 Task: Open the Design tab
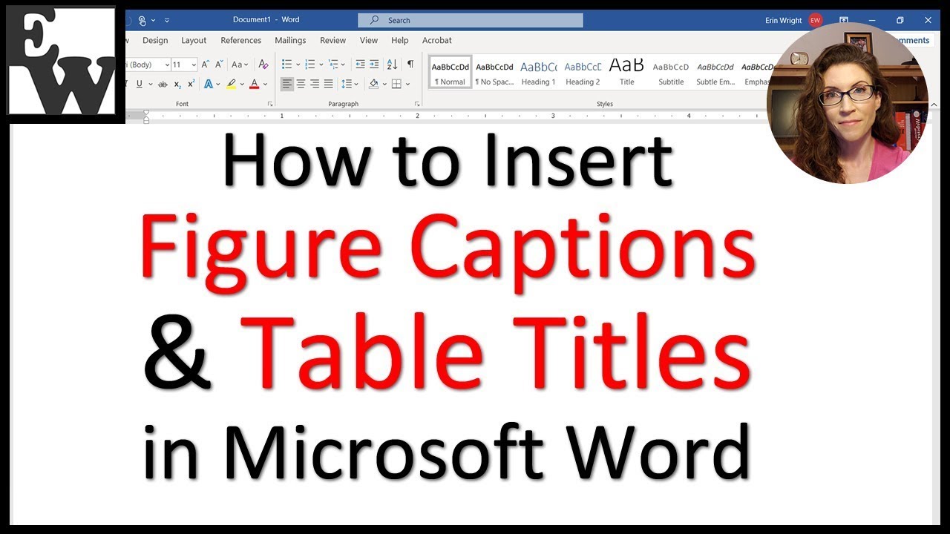155,40
